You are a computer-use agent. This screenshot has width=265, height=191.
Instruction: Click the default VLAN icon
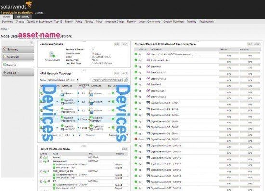click(x=45, y=157)
